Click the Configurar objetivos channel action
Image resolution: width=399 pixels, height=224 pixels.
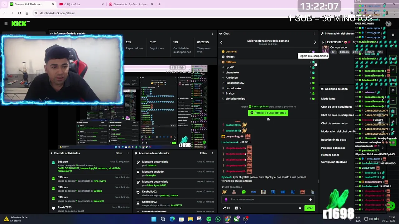[x=334, y=162]
